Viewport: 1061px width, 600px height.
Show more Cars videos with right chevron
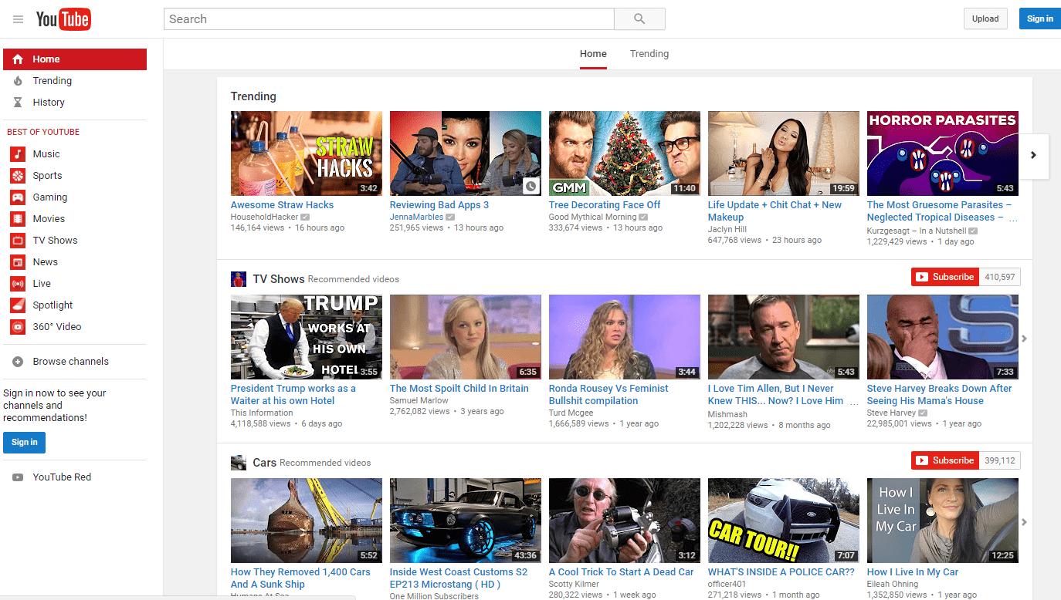coord(1025,522)
